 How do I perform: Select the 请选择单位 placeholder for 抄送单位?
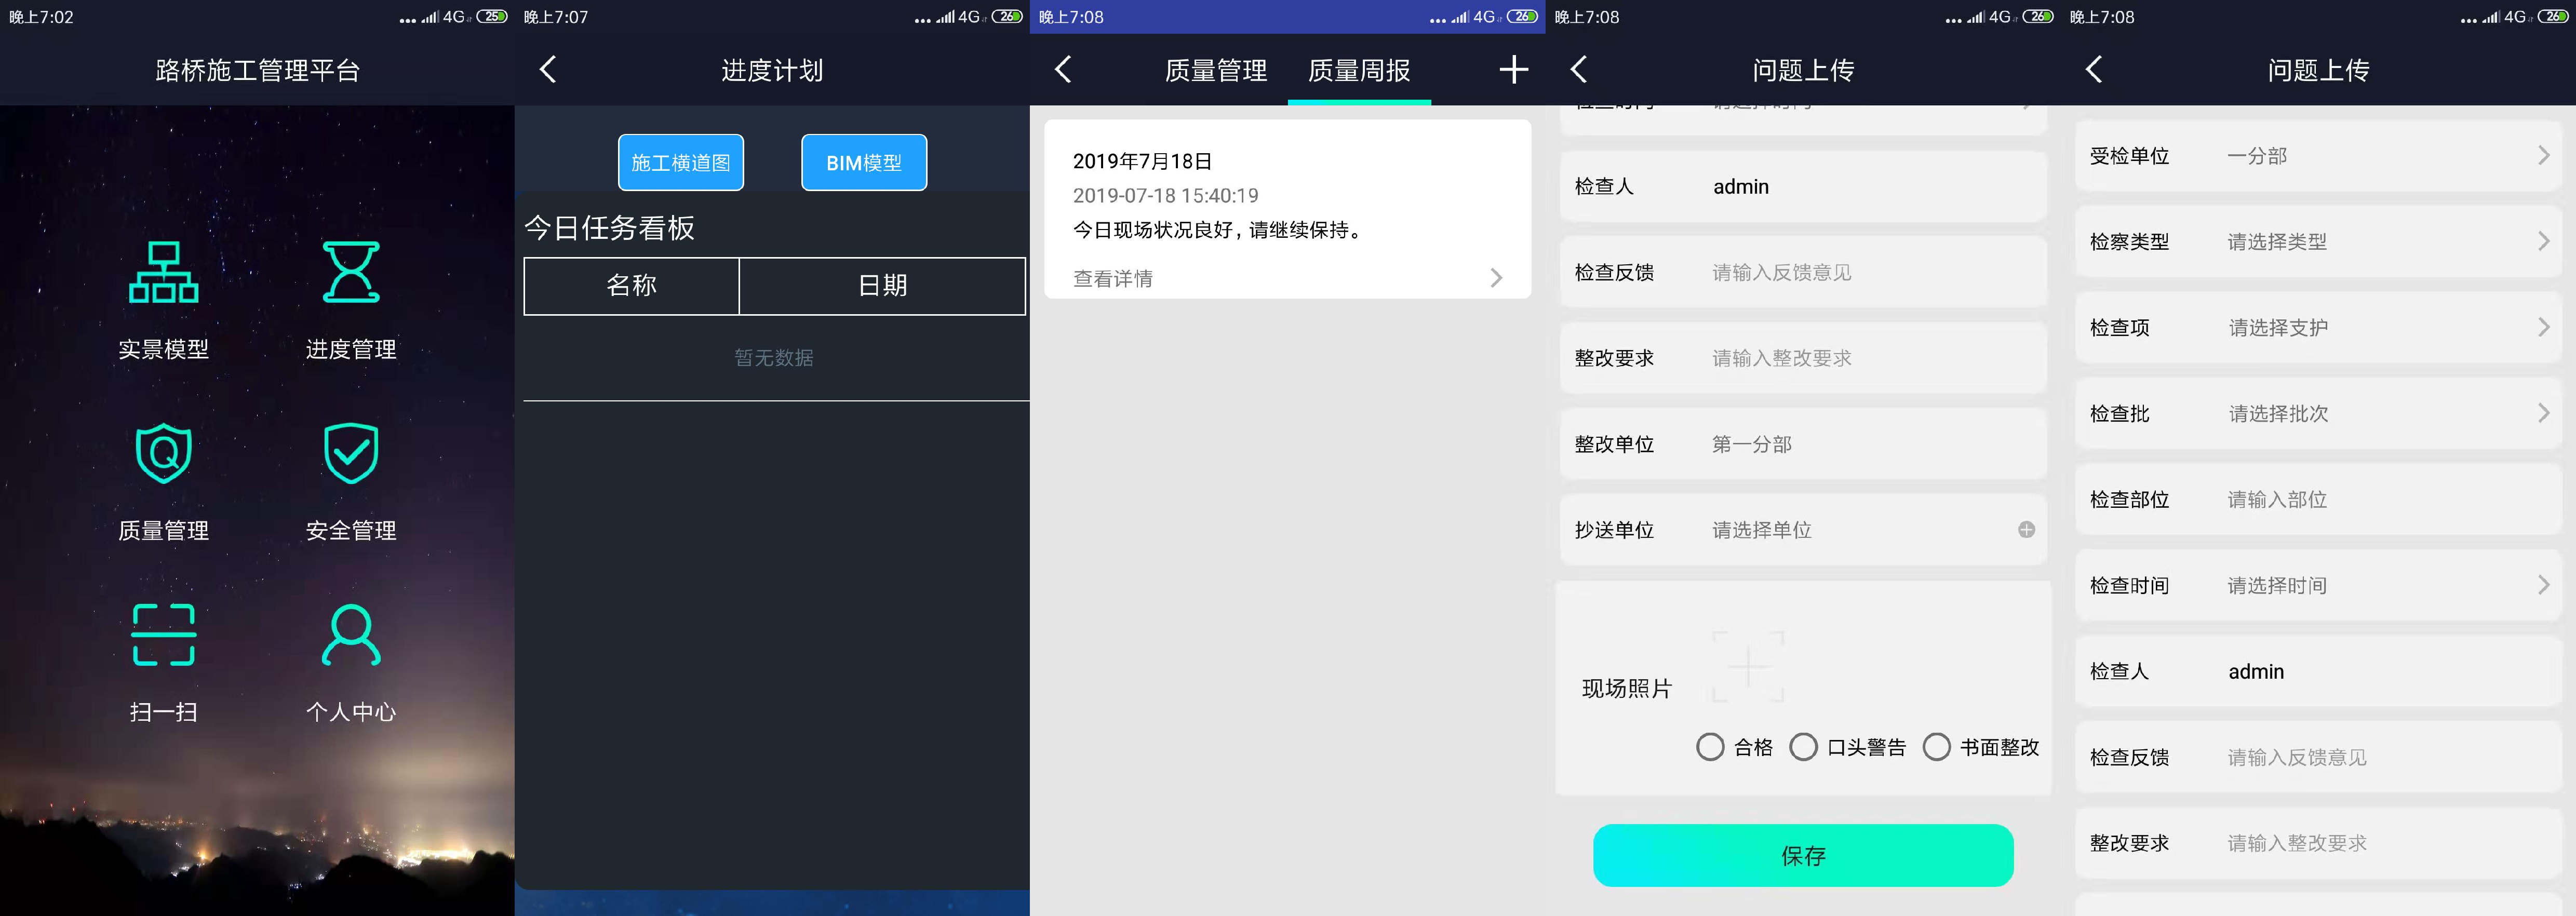click(x=1762, y=530)
